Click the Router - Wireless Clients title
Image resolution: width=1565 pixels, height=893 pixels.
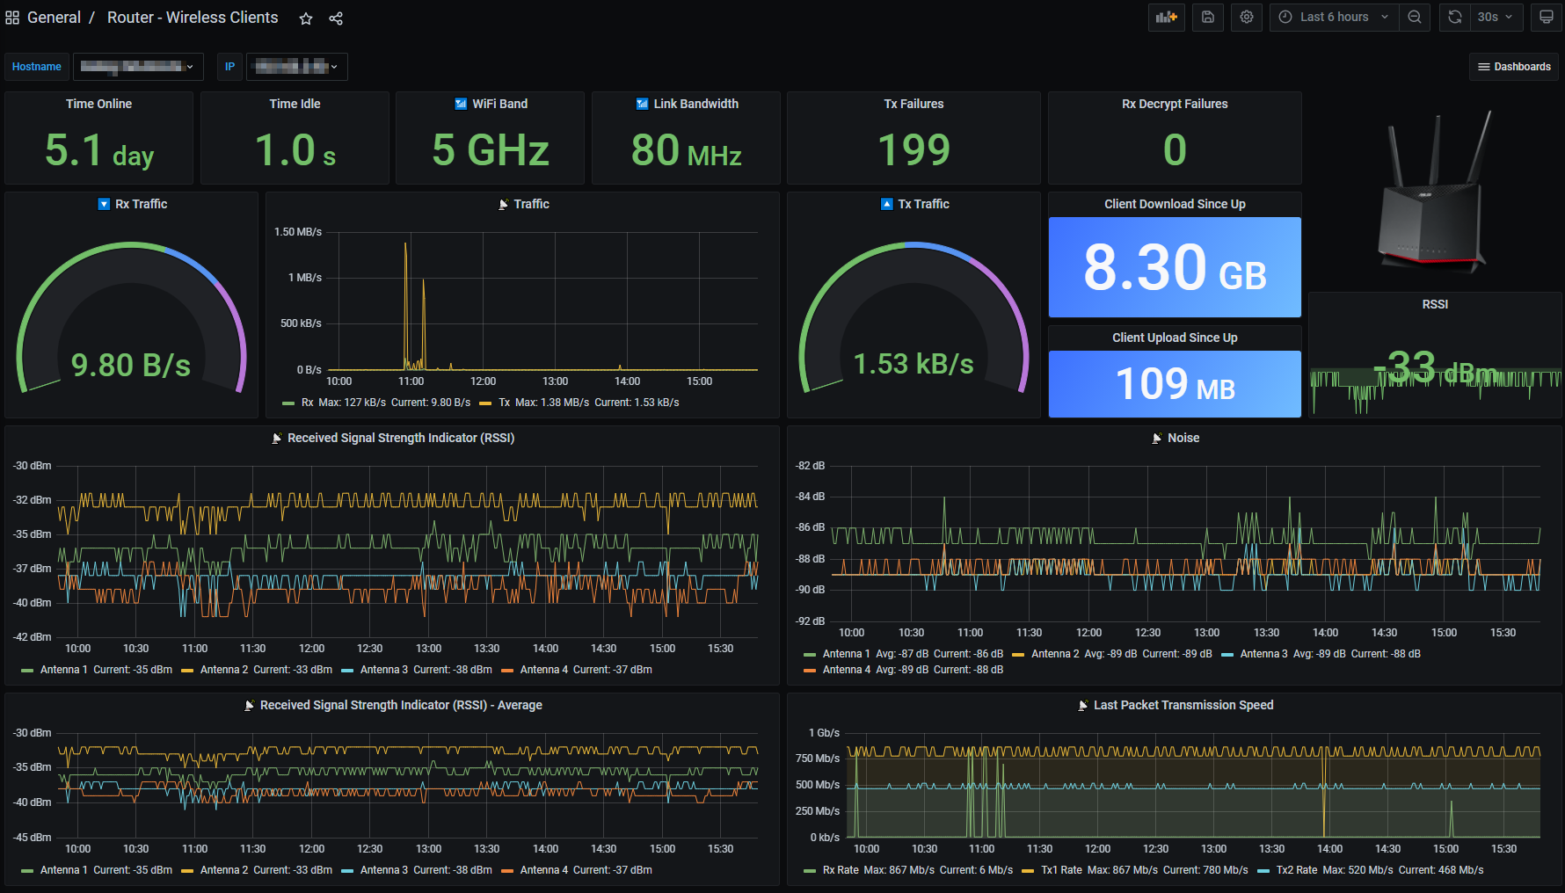pyautogui.click(x=193, y=18)
